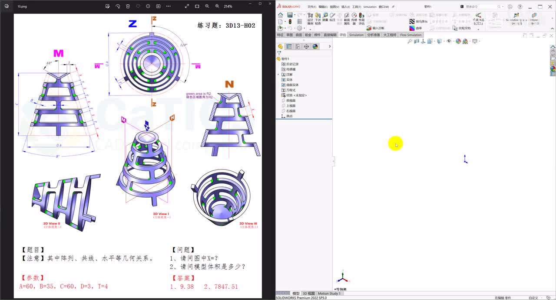Open the 性能评估 tool

361,19
